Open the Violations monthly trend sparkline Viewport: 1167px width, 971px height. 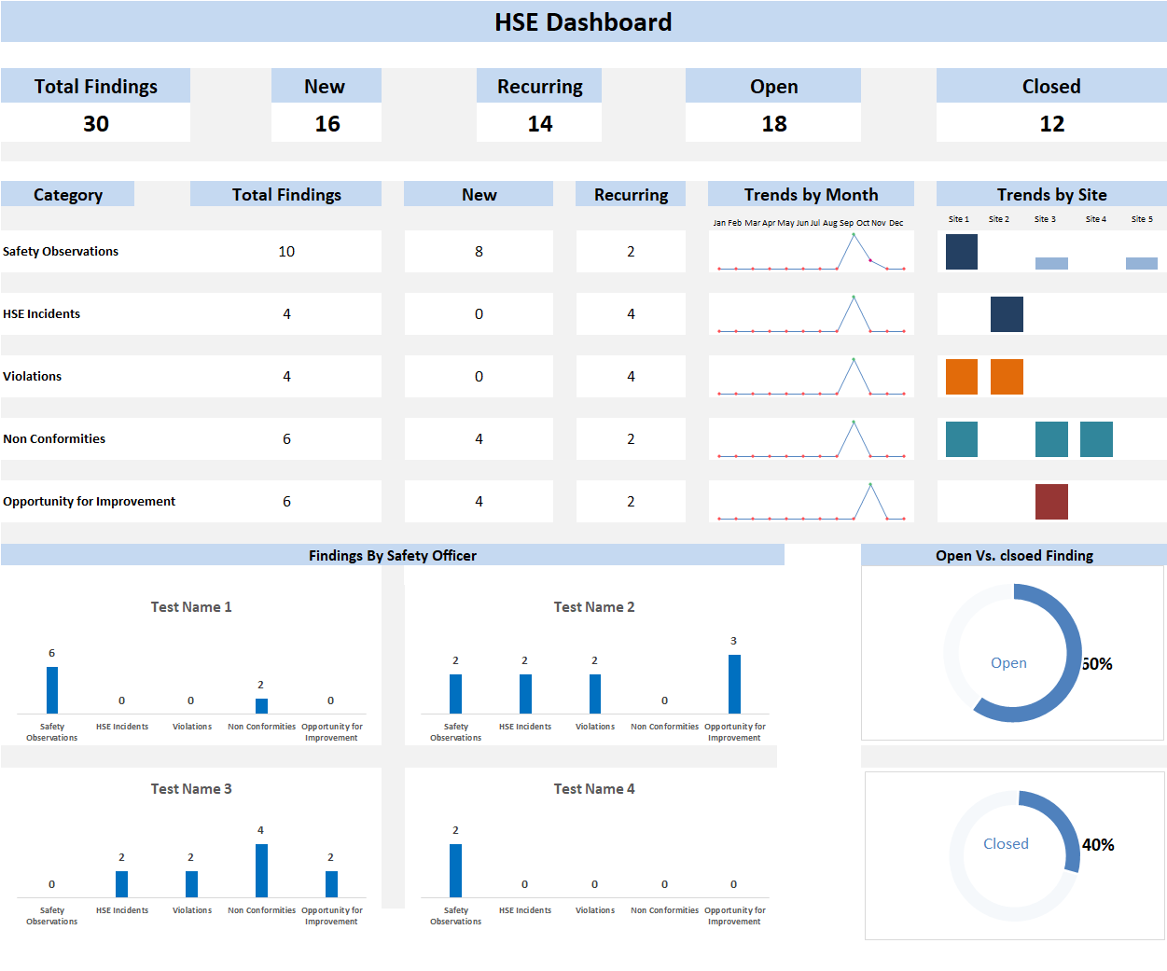[x=811, y=377]
